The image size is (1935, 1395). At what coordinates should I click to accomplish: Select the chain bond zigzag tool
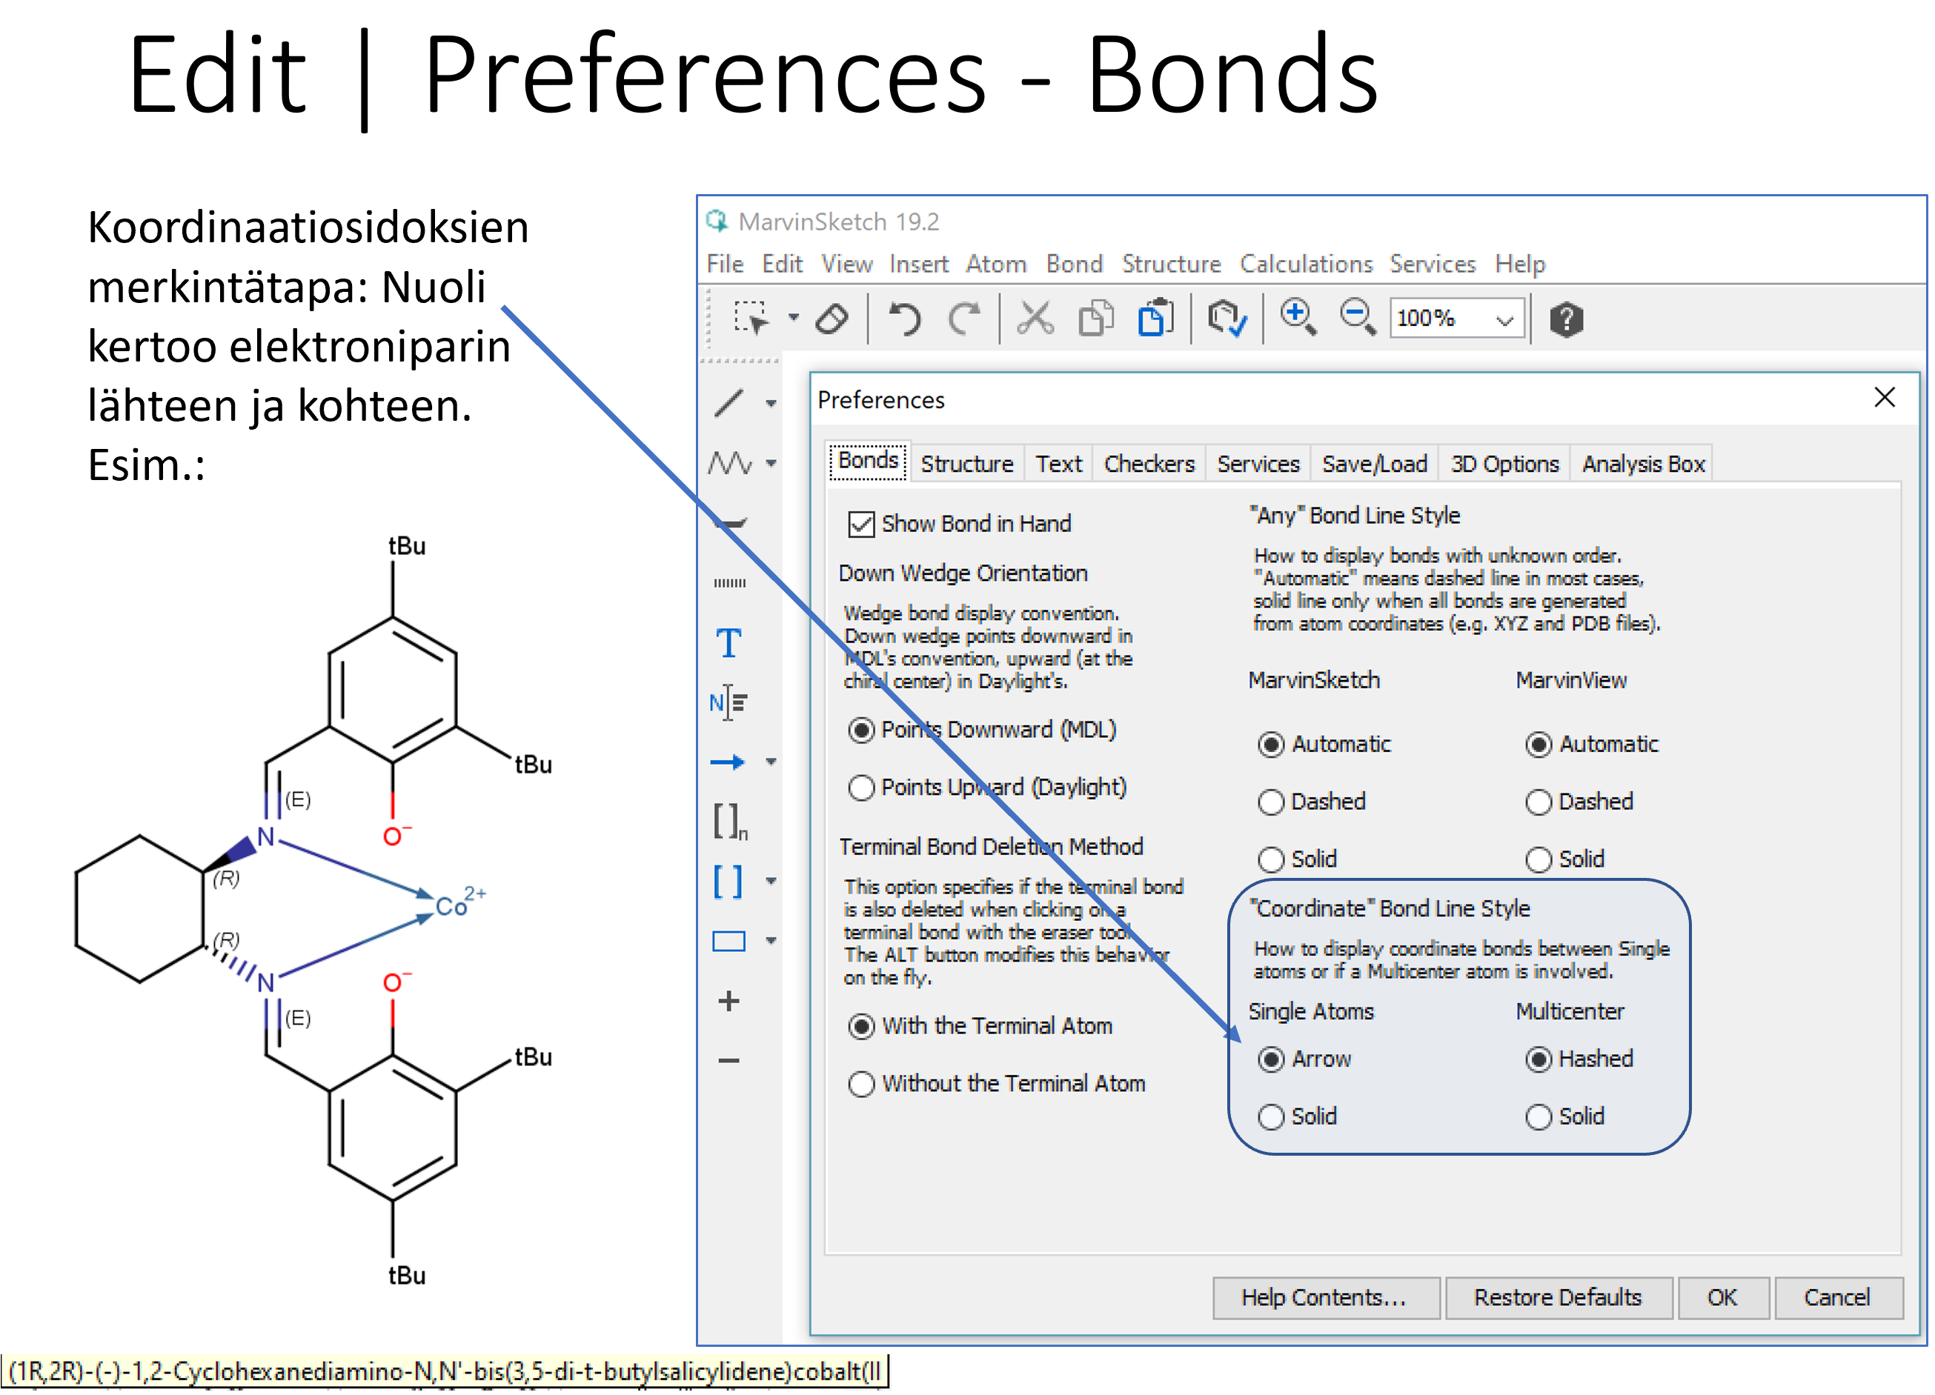[x=729, y=464]
